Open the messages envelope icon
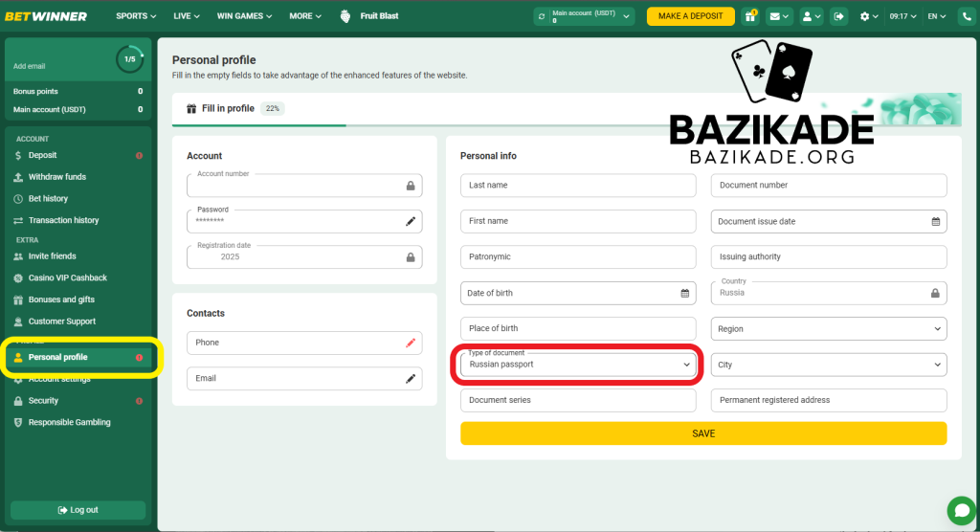Viewport: 980px width, 532px height. [x=779, y=16]
